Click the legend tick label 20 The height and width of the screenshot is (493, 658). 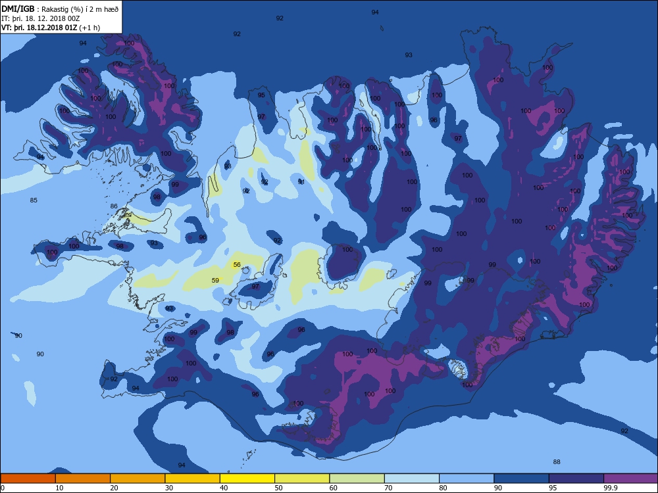tap(114, 488)
